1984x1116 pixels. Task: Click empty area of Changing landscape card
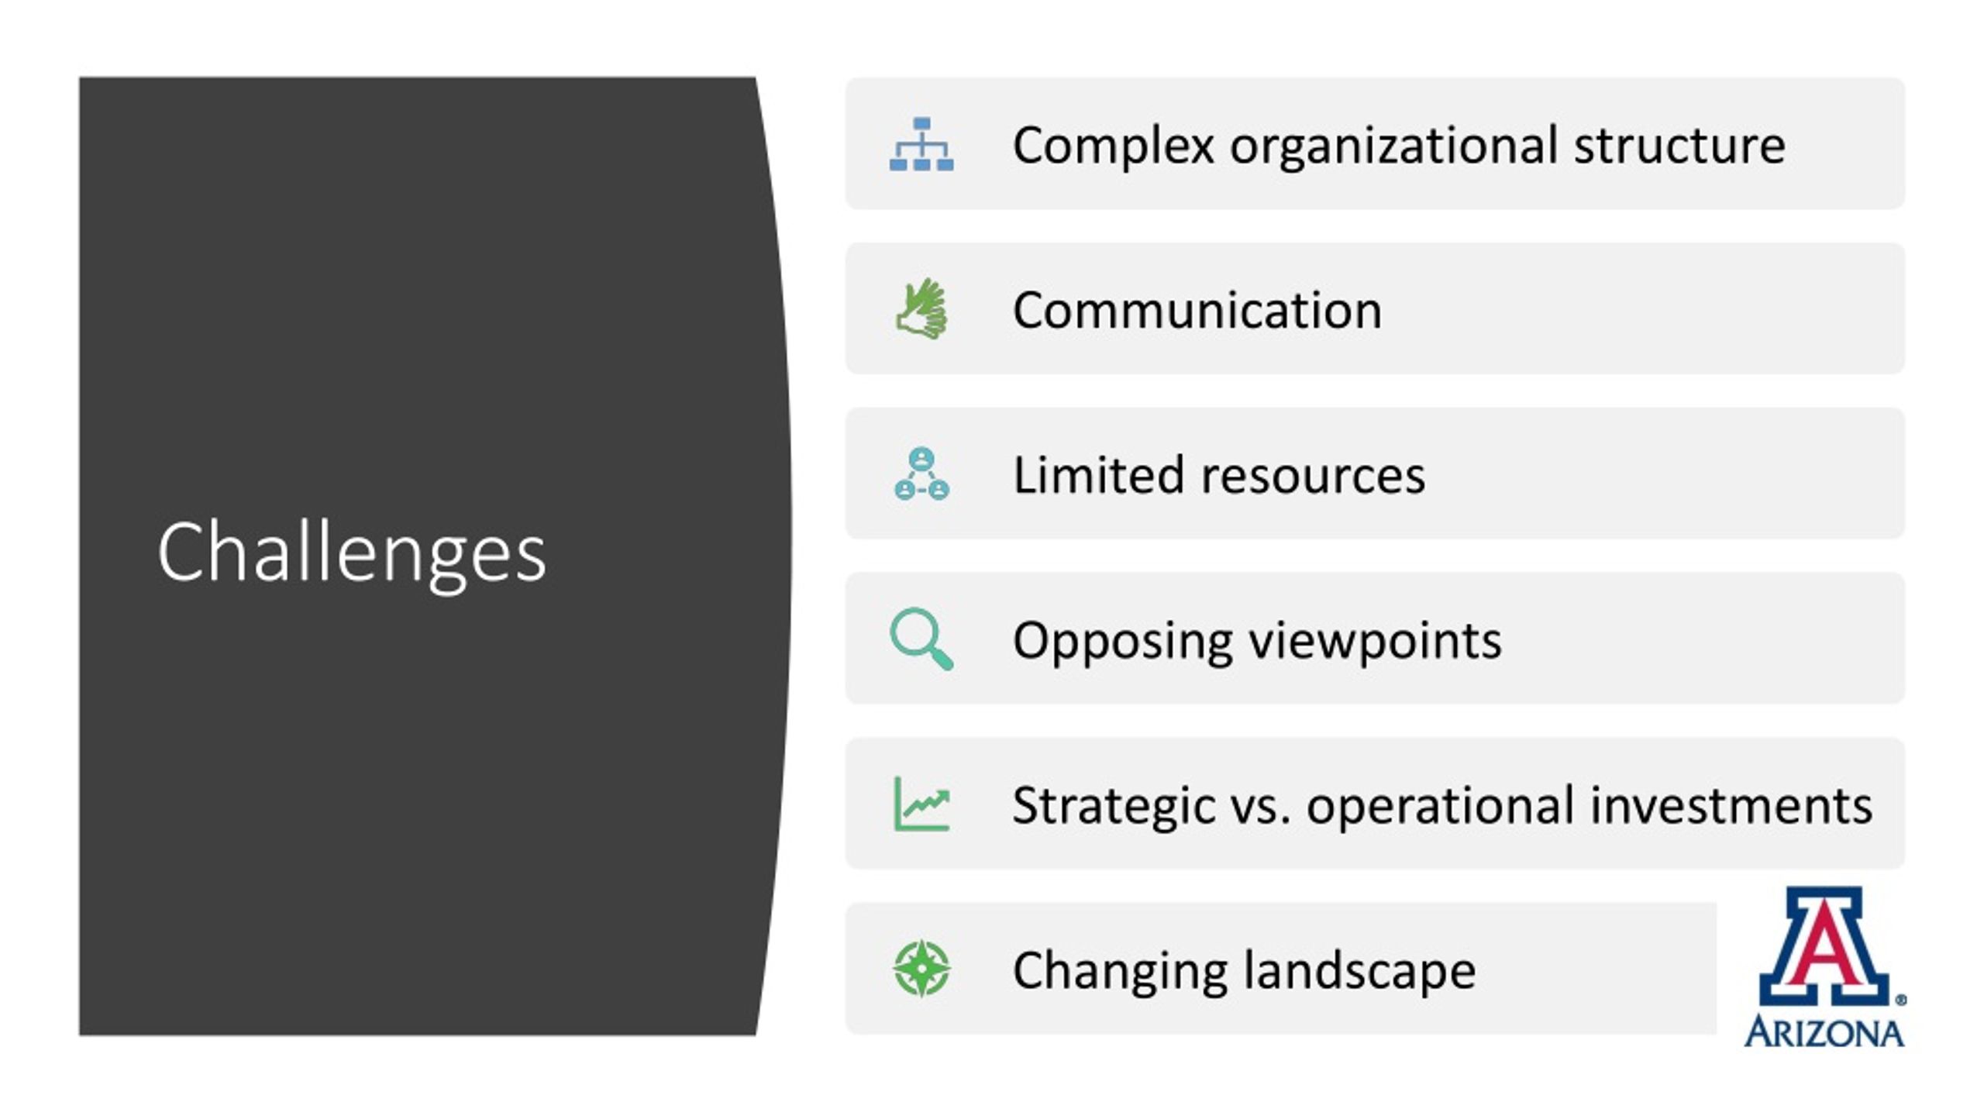tap(1596, 969)
